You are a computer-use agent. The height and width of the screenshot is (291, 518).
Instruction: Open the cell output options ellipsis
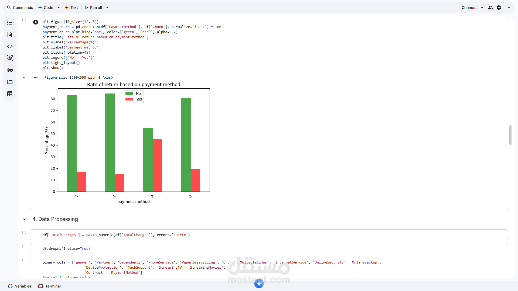36,78
